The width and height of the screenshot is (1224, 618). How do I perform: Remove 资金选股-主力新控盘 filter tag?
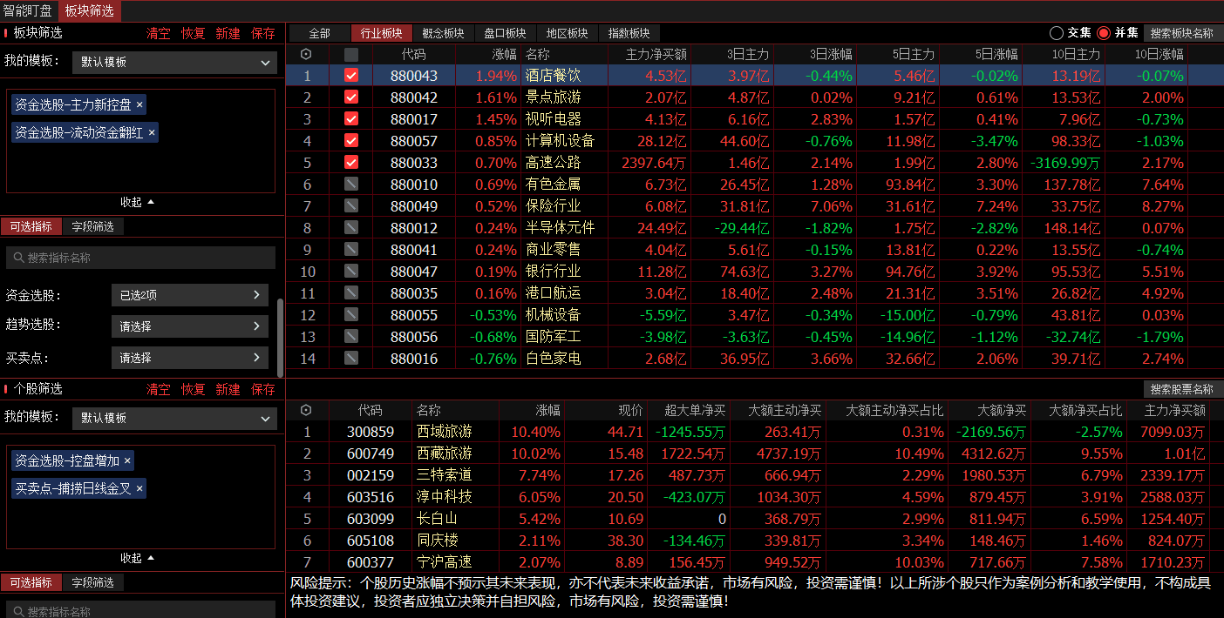coord(139,104)
